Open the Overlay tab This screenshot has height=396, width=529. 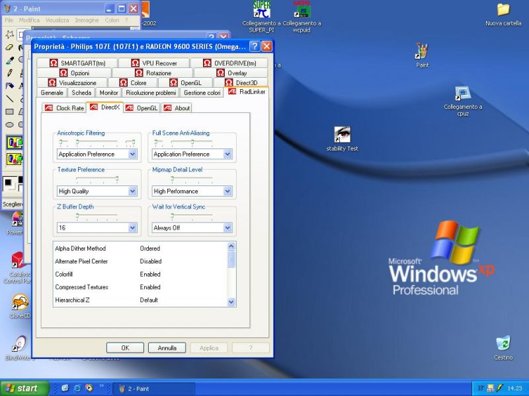(231, 73)
